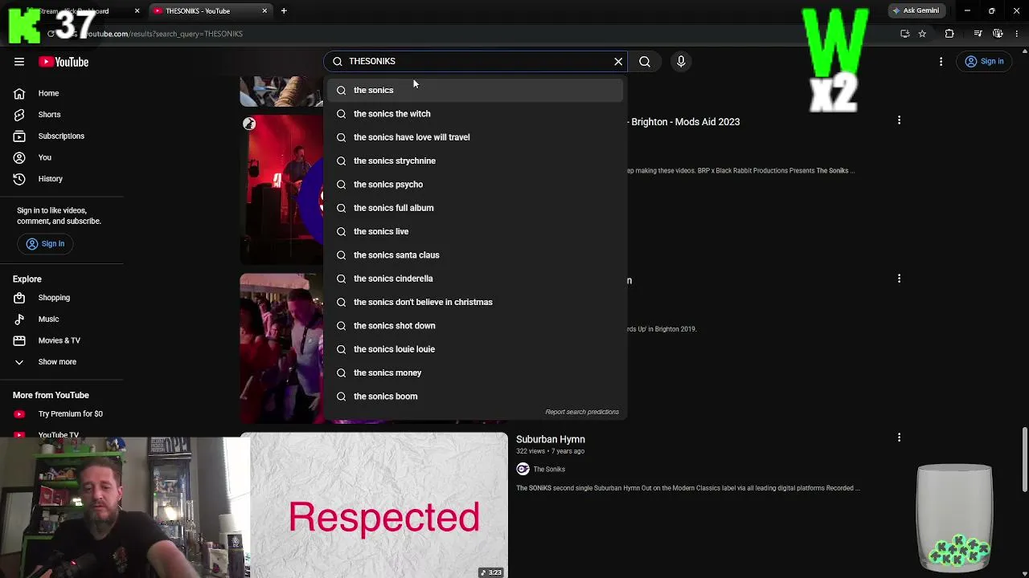The width and height of the screenshot is (1029, 578).
Task: Start voice search with the microphone icon
Action: point(681,61)
